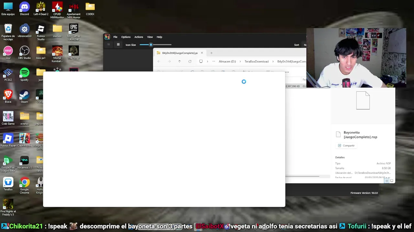This screenshot has height=232, width=414.
Task: Switch emulator game list to grid view
Action: click(118, 45)
